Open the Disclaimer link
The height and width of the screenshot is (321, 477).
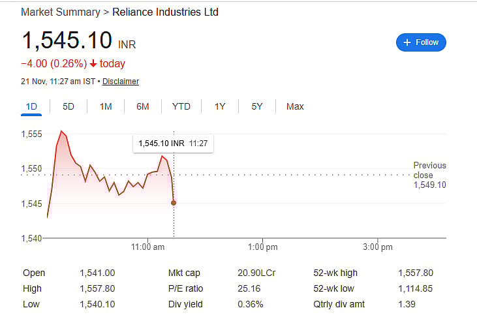pos(121,82)
